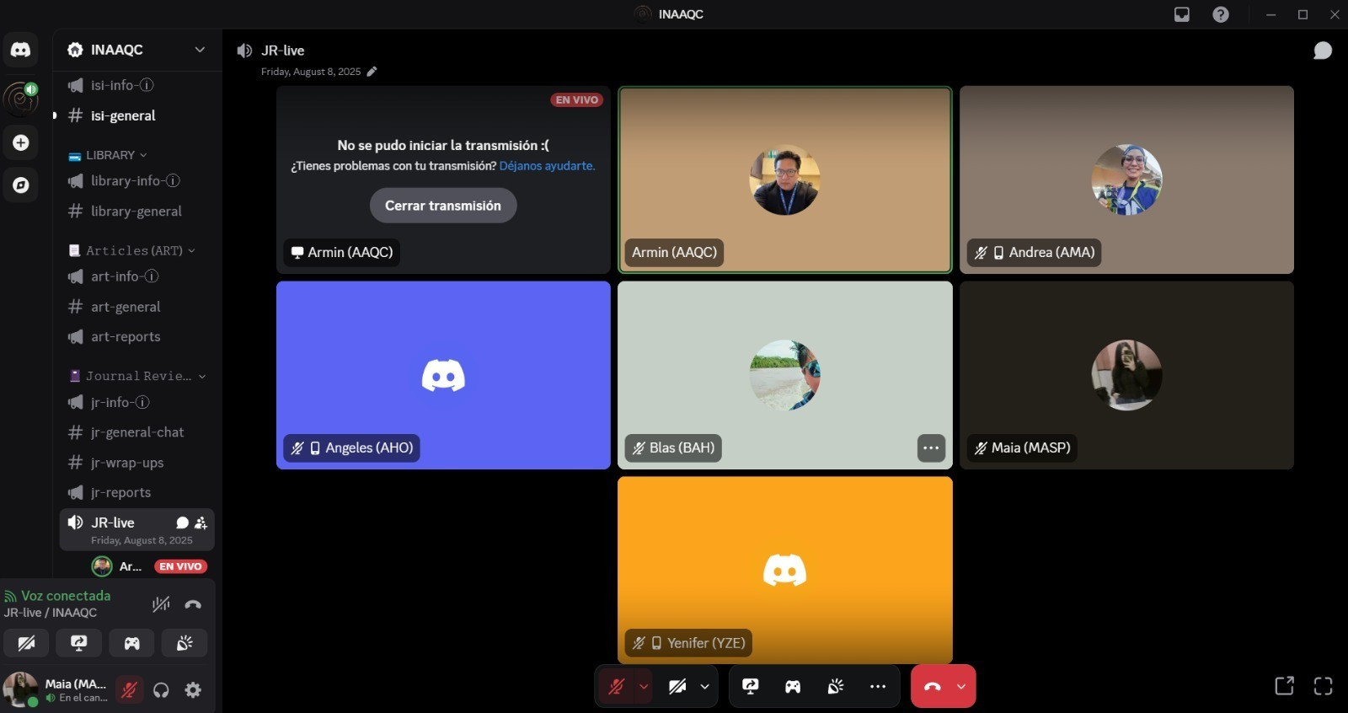Click the share your screen button
The width and height of the screenshot is (1348, 713).
[x=750, y=686]
